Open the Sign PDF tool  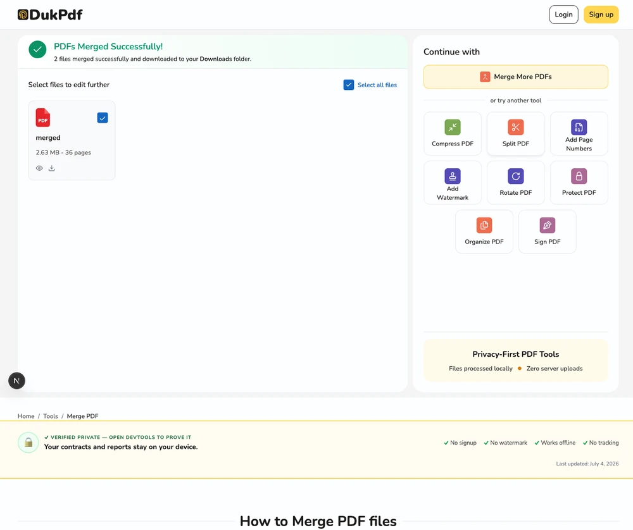tap(547, 231)
